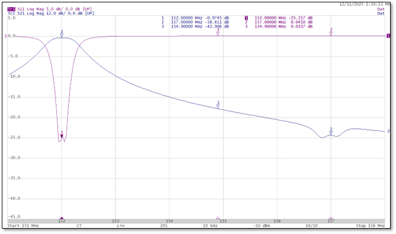
Task: Click the 155 frequency axis label
Action: (x=223, y=221)
